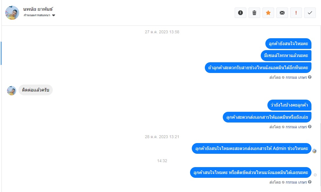Delete conversation with the trash icon
This screenshot has width=321, height=192.
pos(254,13)
